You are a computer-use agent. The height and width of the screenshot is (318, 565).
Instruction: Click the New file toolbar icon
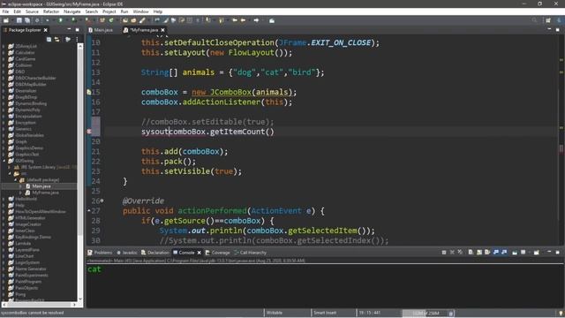pos(6,20)
